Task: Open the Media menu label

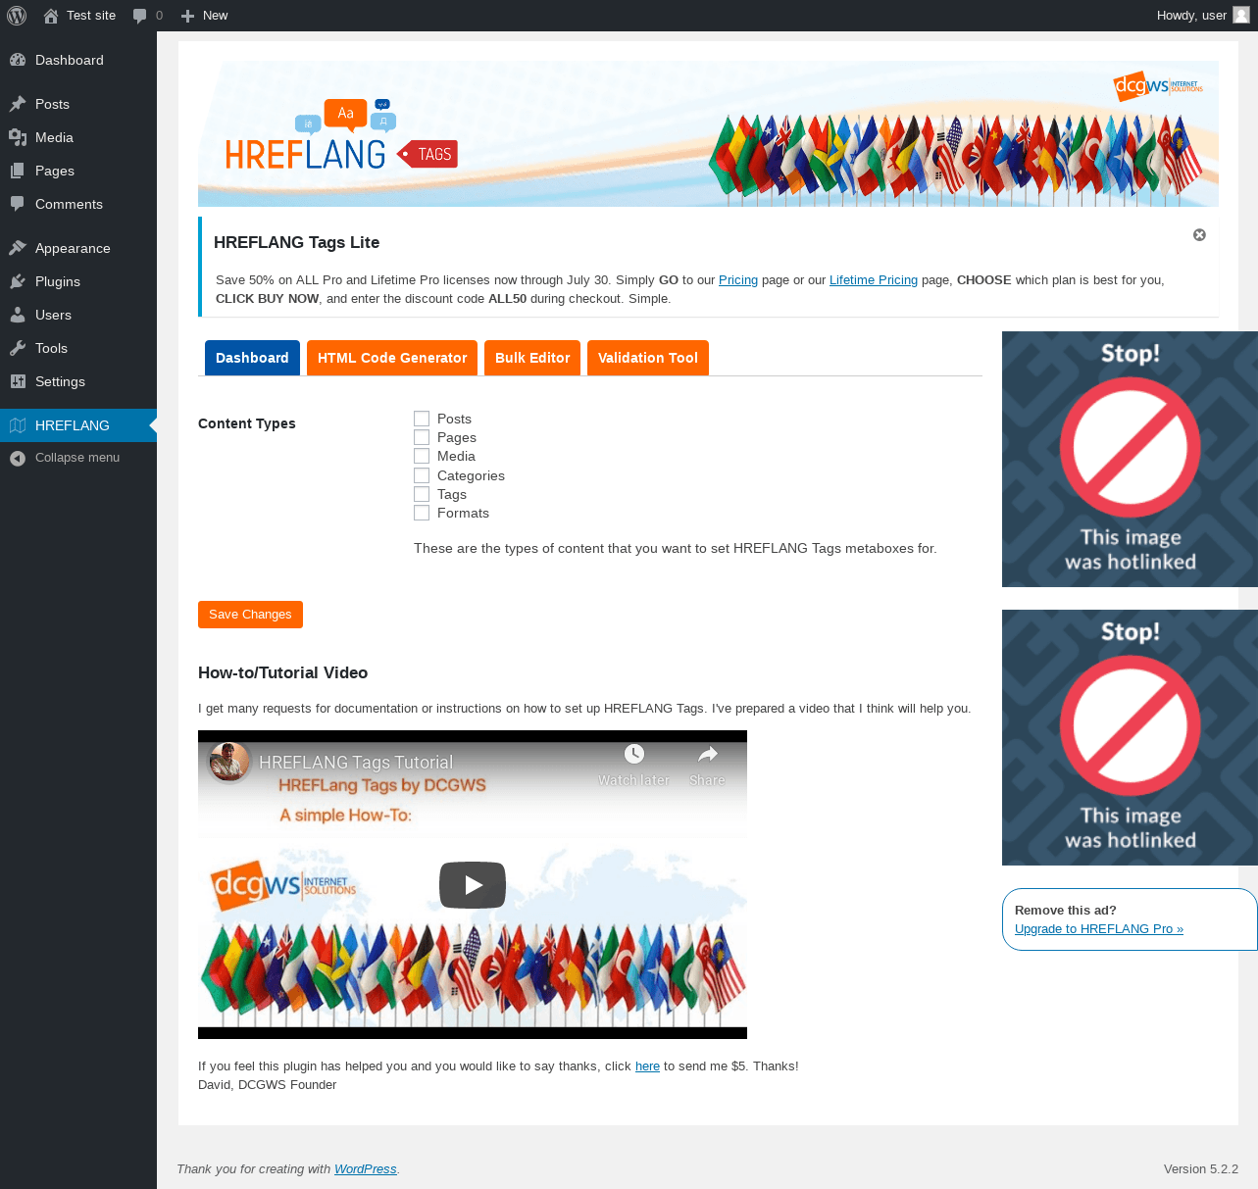Action: click(54, 137)
